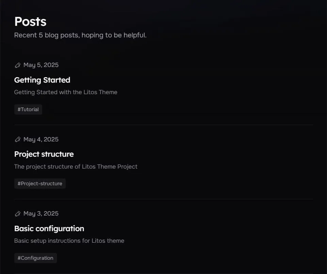Click the divider line below the #Tutorial tag
Viewport: 327px width, 274px height.
[x=163, y=125]
